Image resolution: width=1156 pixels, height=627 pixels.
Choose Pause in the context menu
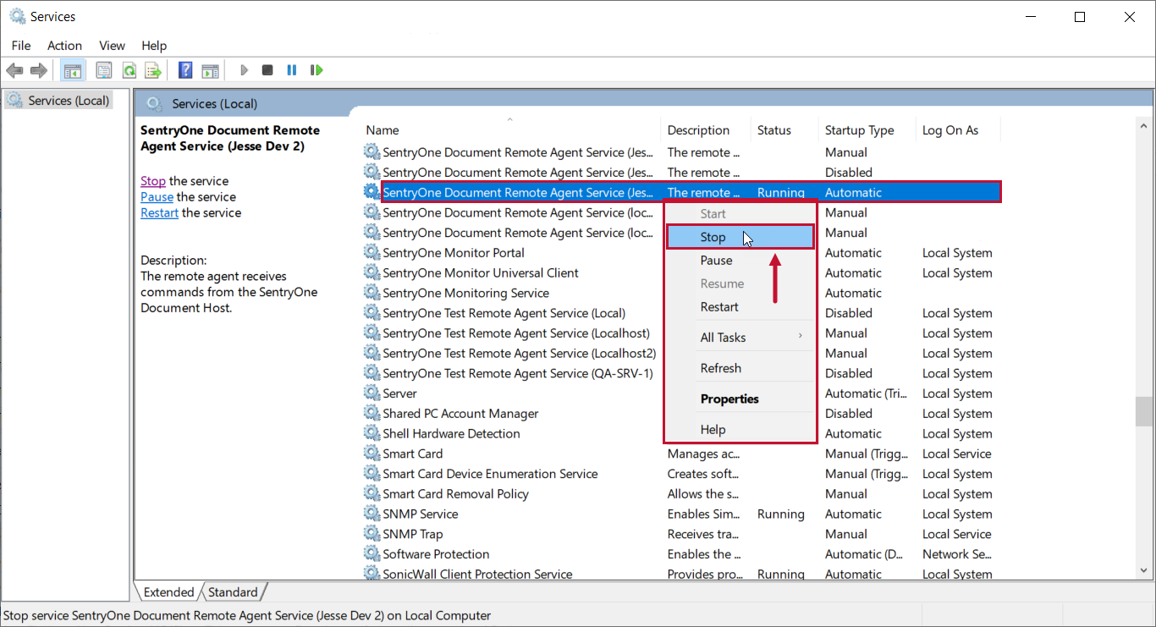(740, 261)
